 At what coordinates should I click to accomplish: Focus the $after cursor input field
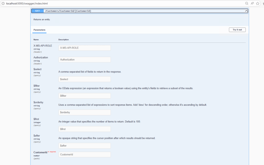click(85, 146)
